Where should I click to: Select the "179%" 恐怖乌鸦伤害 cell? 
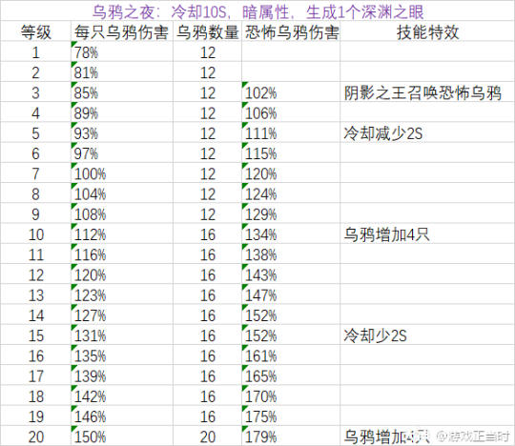click(x=291, y=436)
